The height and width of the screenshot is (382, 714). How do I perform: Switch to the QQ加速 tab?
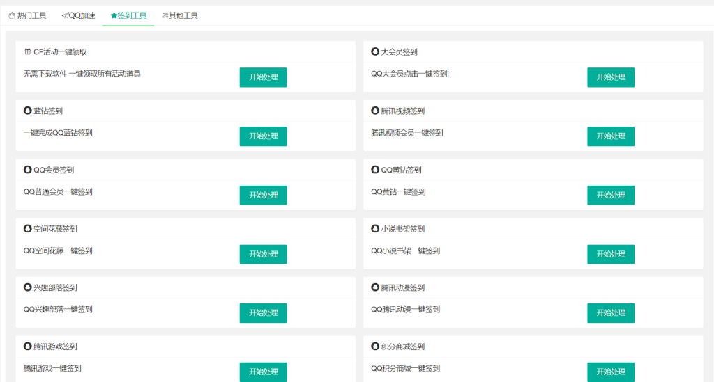[78, 15]
